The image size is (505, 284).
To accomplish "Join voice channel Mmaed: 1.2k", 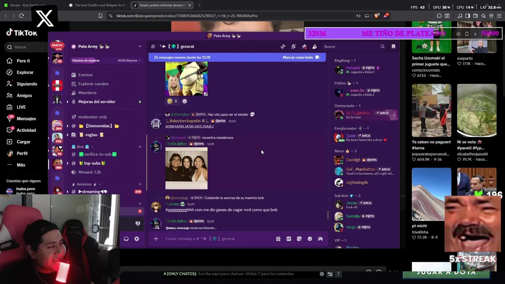I will point(90,172).
